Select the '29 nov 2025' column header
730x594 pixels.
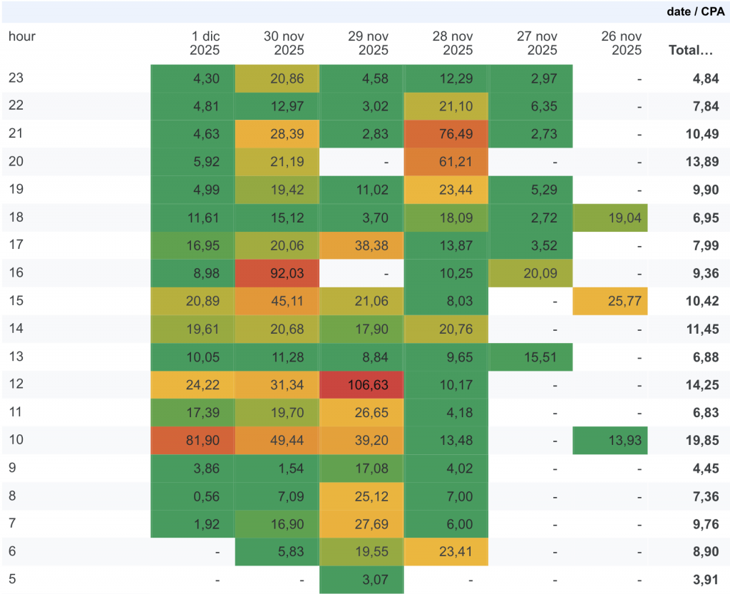pos(367,43)
